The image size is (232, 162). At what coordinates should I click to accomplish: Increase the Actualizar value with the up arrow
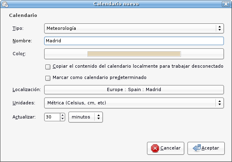(x=63, y=115)
